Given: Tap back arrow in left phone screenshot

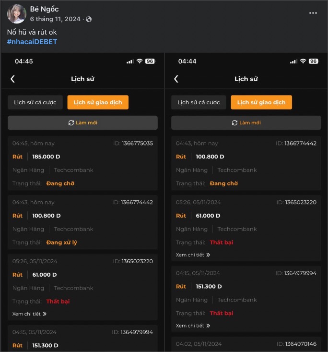Looking at the screenshot, I should coord(13,79).
